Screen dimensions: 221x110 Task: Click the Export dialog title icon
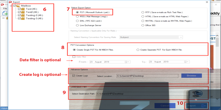pyautogui.click(x=10, y=2)
